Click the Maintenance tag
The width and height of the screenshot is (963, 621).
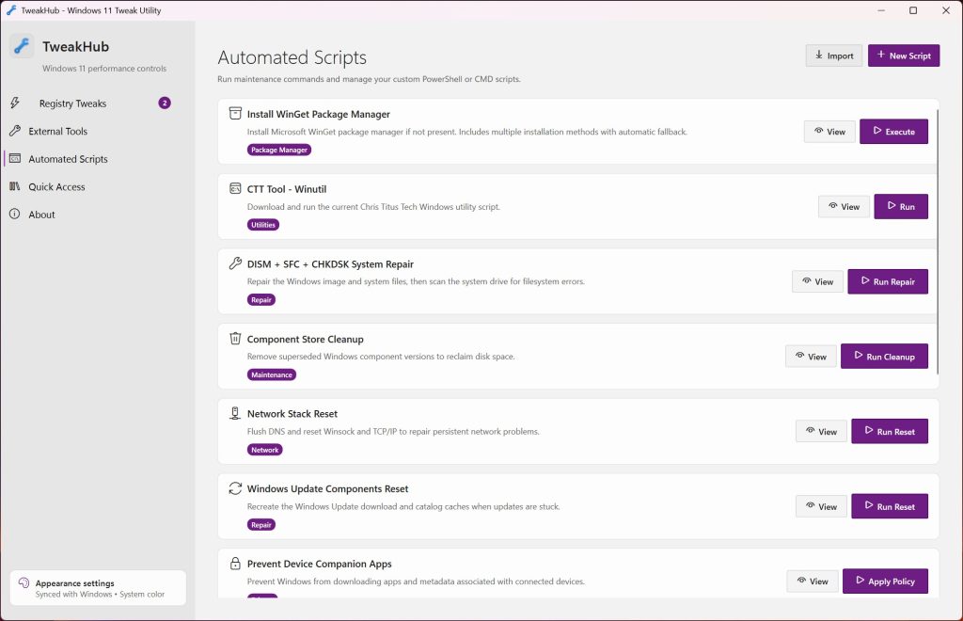coord(272,374)
